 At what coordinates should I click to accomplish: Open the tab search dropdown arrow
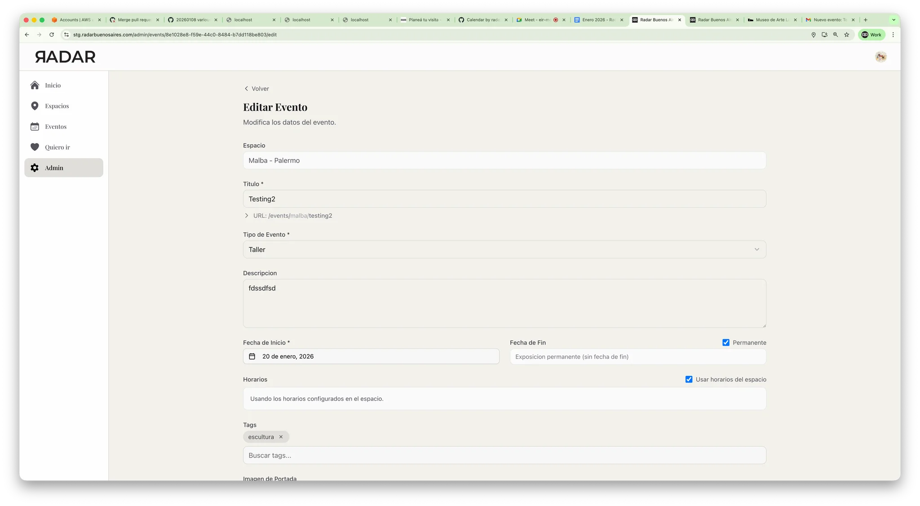pos(893,20)
